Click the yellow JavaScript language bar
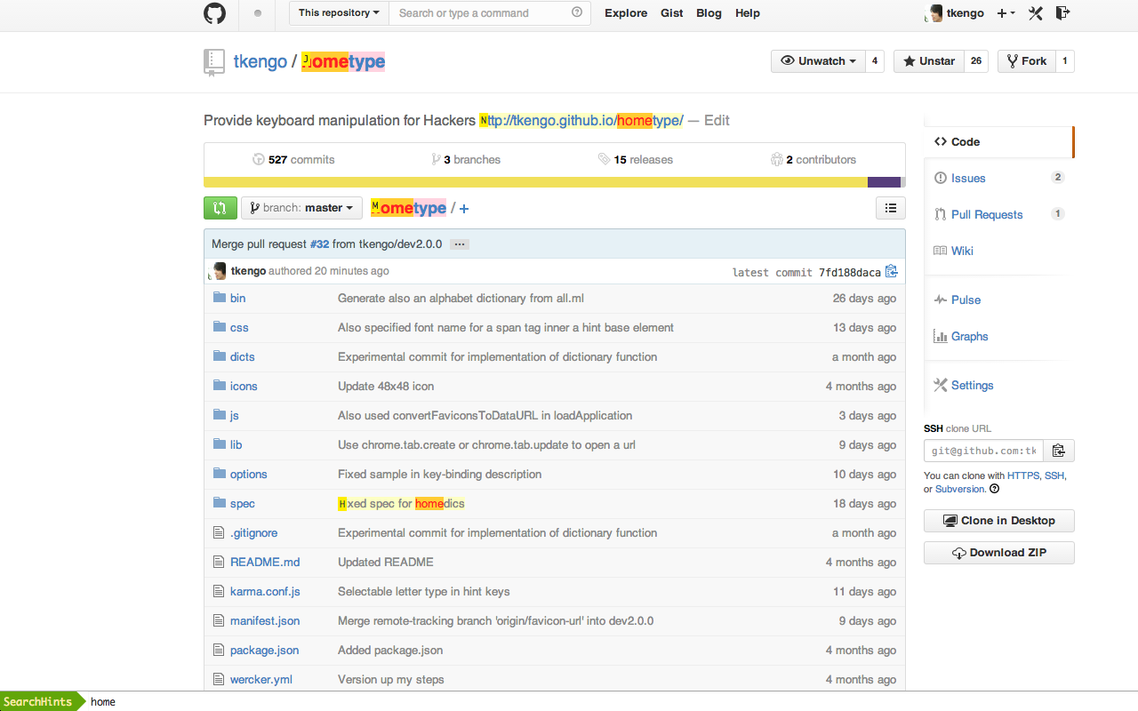Image resolution: width=1138 pixels, height=711 pixels. point(535,182)
